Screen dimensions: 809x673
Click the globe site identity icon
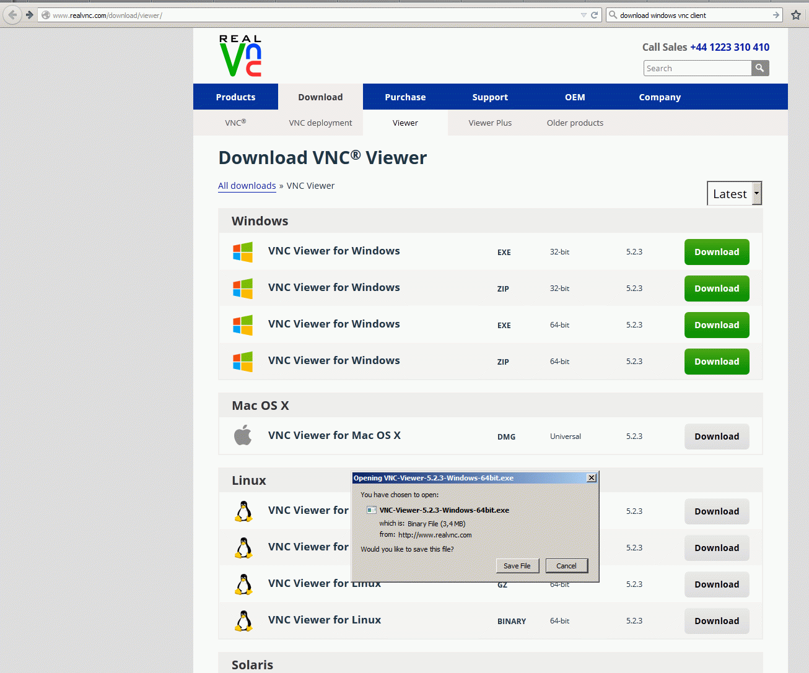pos(46,15)
